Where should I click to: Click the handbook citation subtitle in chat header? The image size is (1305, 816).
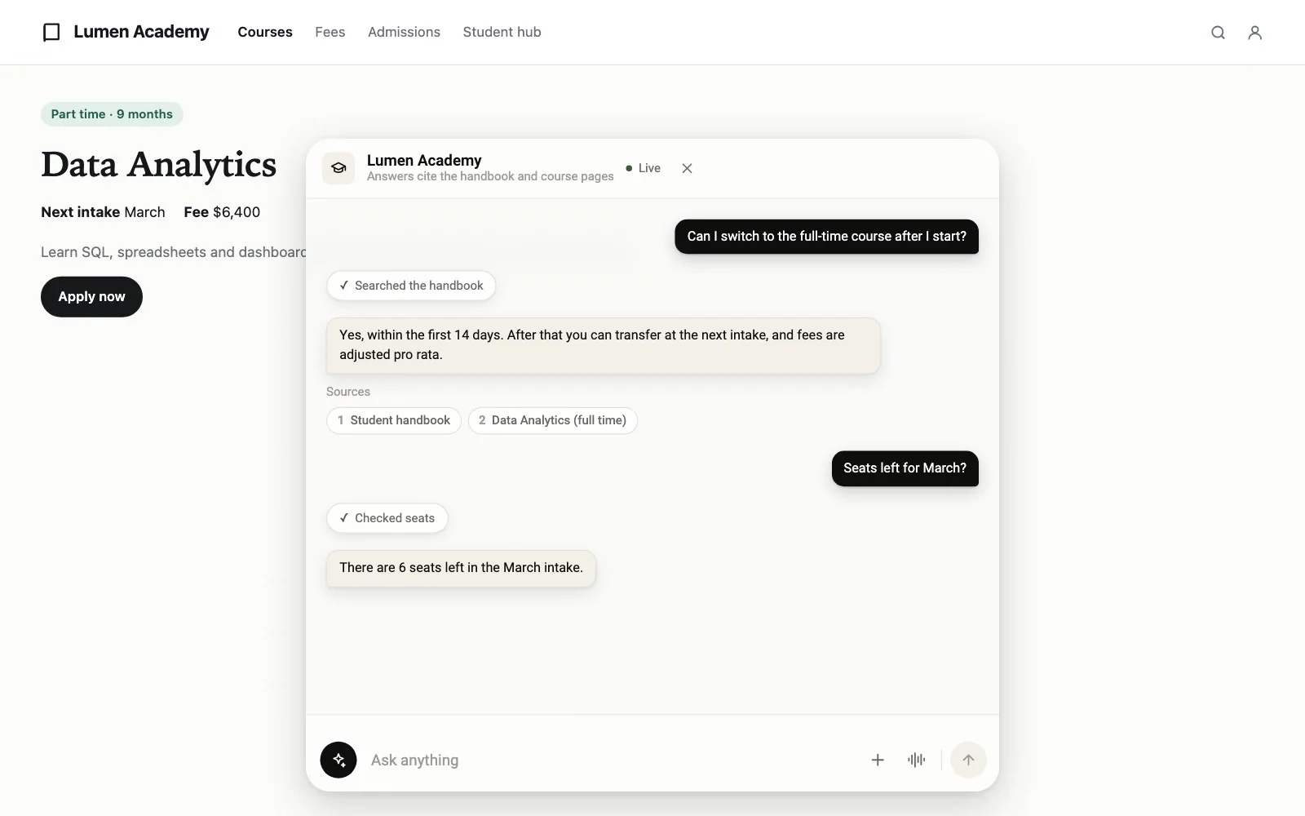click(x=490, y=176)
